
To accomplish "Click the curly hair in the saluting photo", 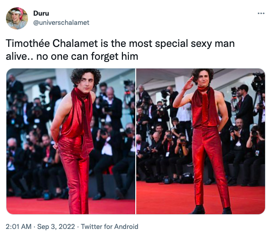I will 202,75.
